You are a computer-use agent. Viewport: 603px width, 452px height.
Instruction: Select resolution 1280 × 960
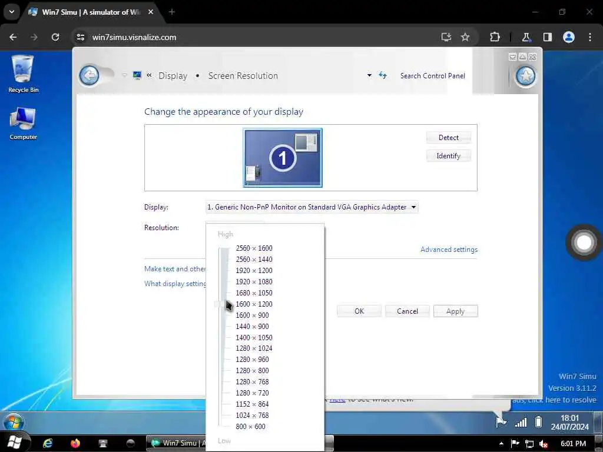click(x=252, y=359)
